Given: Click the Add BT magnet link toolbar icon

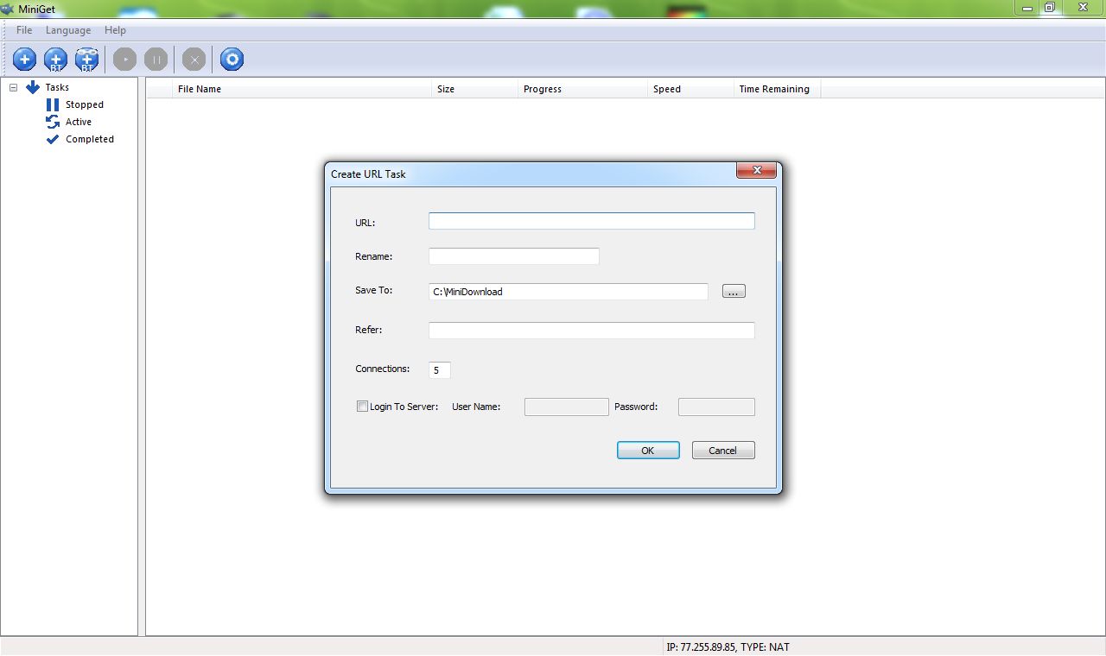Looking at the screenshot, I should click(x=87, y=60).
